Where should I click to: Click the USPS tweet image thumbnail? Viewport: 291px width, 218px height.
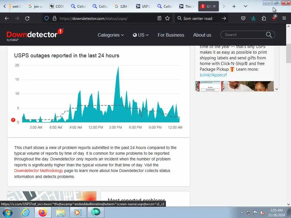234,86
